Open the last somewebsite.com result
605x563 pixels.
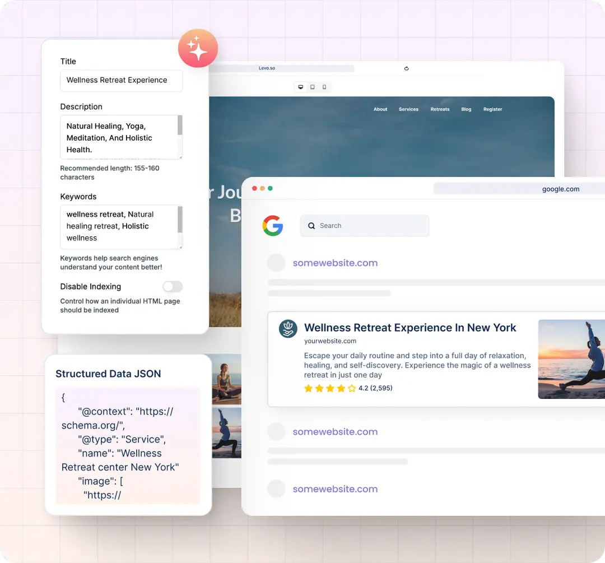tap(335, 489)
